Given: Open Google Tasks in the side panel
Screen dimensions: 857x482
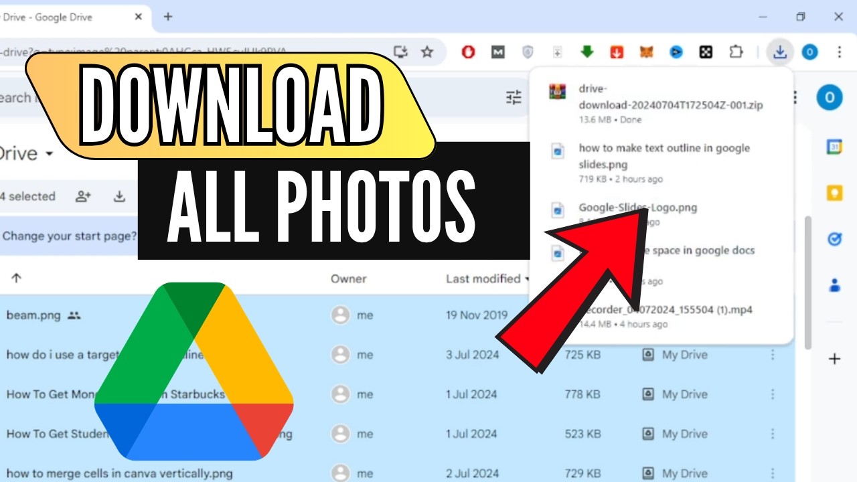Looking at the screenshot, I should [834, 239].
